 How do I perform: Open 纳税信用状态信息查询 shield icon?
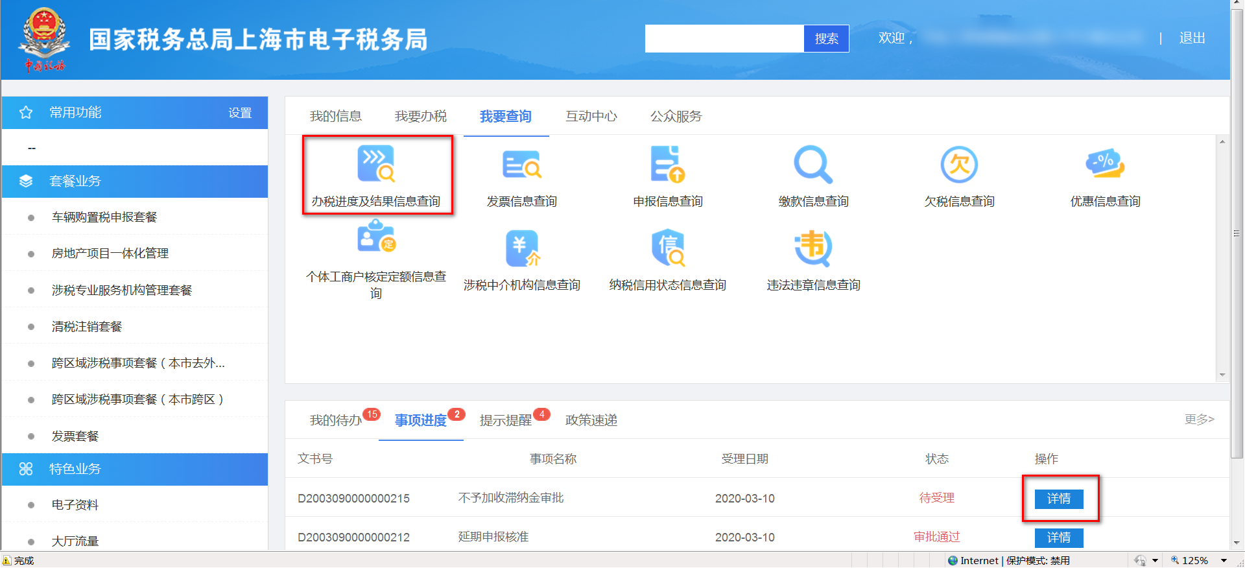(668, 248)
